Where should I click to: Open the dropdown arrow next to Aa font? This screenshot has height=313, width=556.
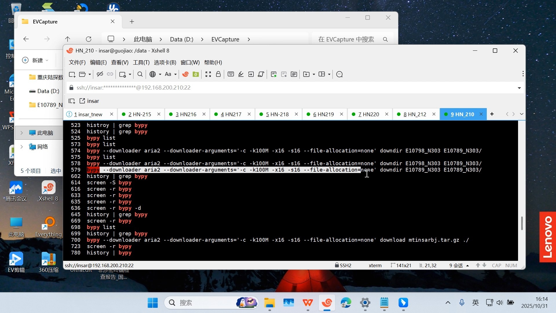click(175, 74)
